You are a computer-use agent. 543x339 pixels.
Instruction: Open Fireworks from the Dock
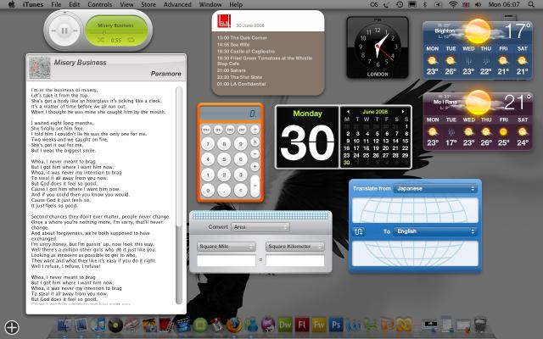click(x=319, y=325)
